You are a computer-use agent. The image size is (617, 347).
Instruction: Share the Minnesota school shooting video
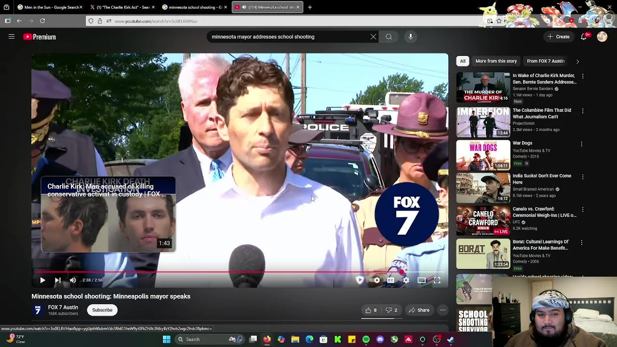click(x=419, y=310)
